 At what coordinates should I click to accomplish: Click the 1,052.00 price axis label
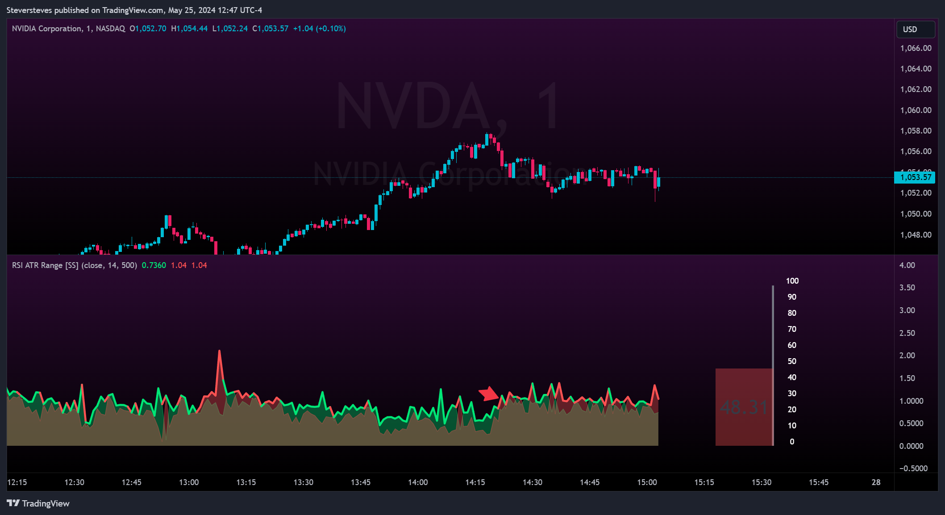[x=916, y=193]
